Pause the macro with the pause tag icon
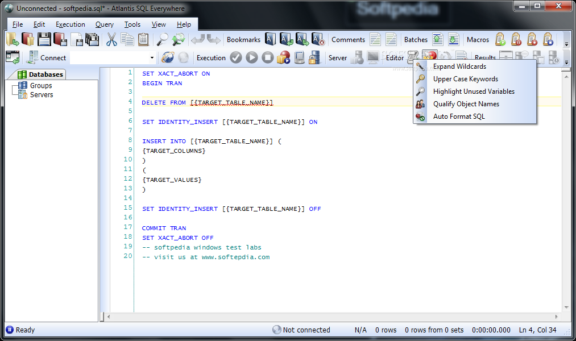The image size is (576, 341). tap(516, 39)
